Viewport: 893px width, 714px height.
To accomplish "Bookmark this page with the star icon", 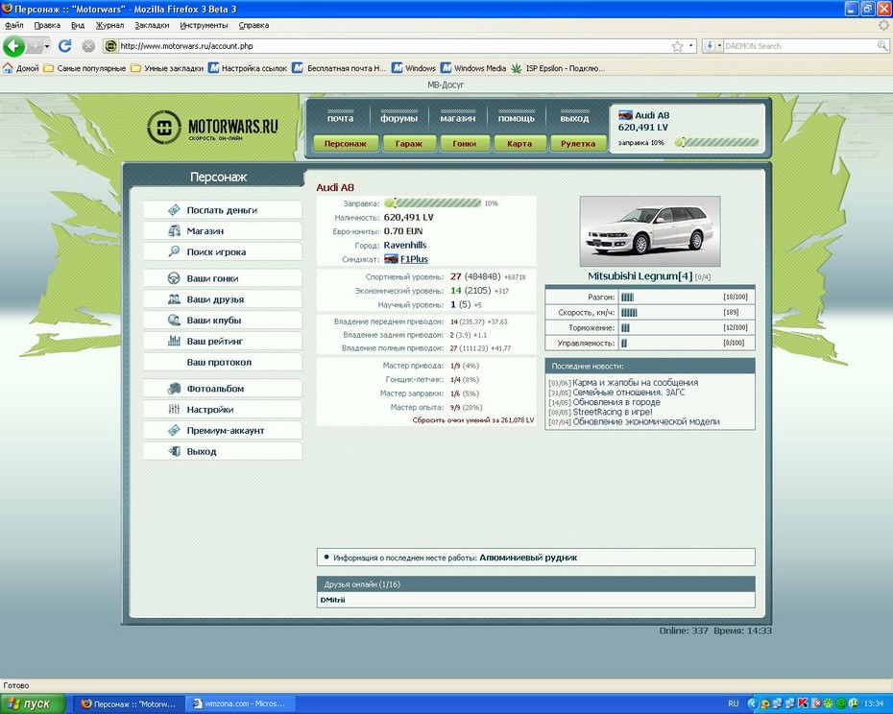I will (677, 46).
